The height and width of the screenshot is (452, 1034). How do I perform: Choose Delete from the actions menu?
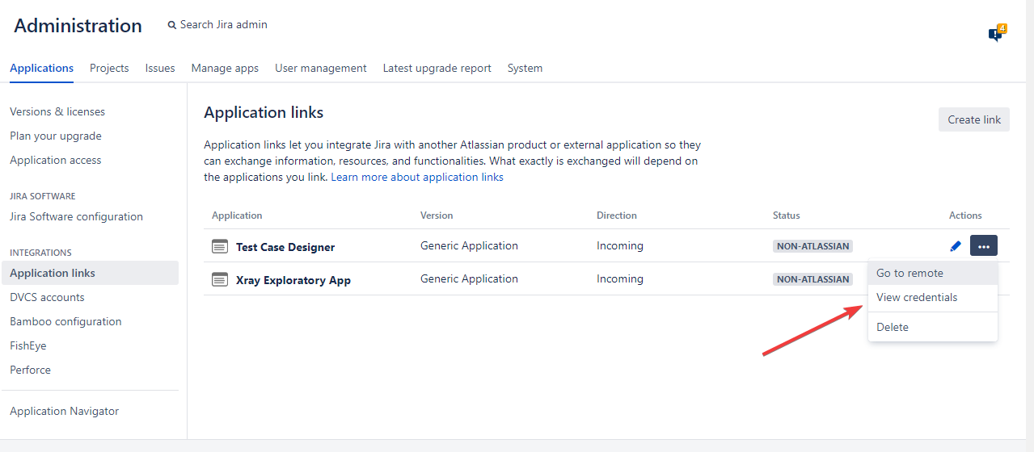[933, 327]
